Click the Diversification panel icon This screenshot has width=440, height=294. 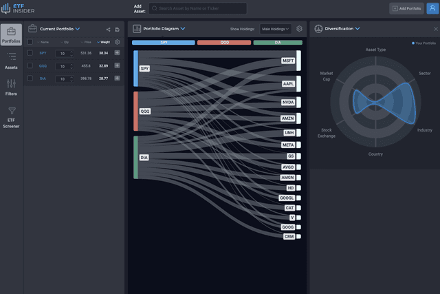coord(318,29)
